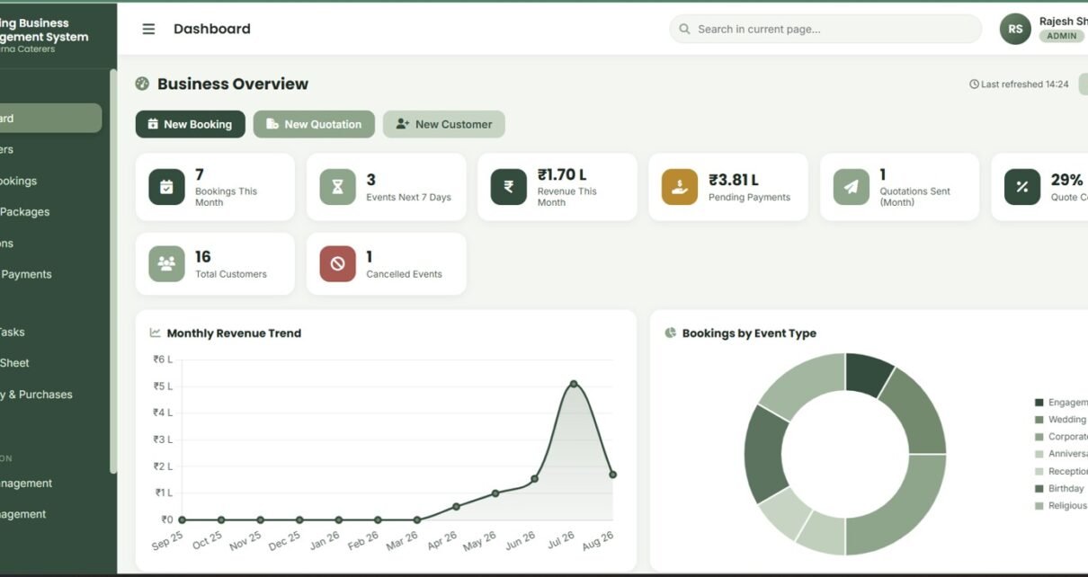Click the hourglass icon for Events Next 7 Days
Image resolution: width=1088 pixels, height=577 pixels.
(x=337, y=187)
